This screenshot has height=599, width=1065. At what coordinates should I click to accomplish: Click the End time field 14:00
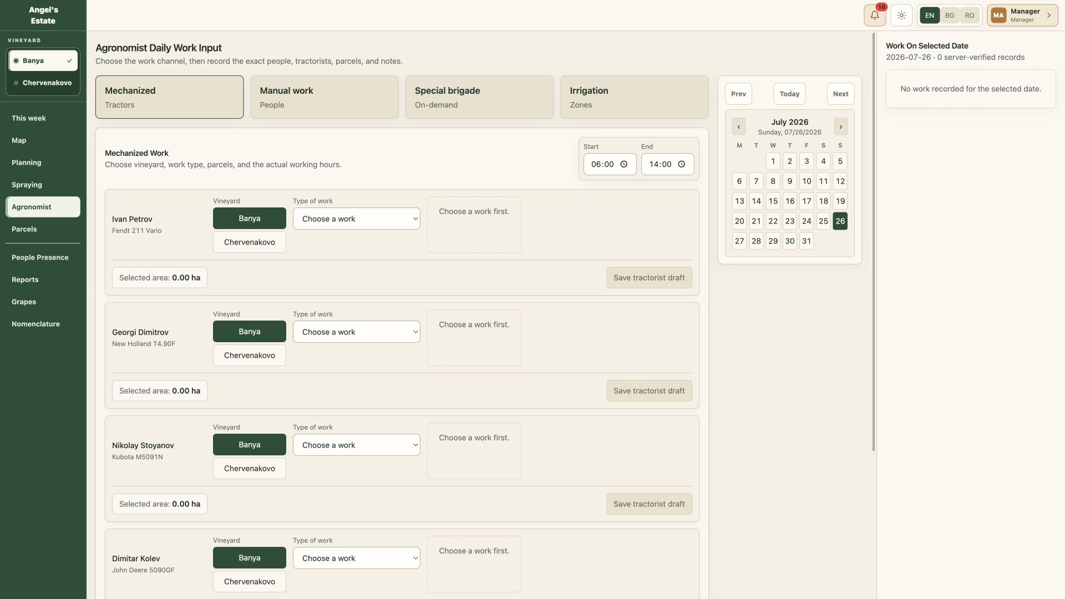coord(667,164)
